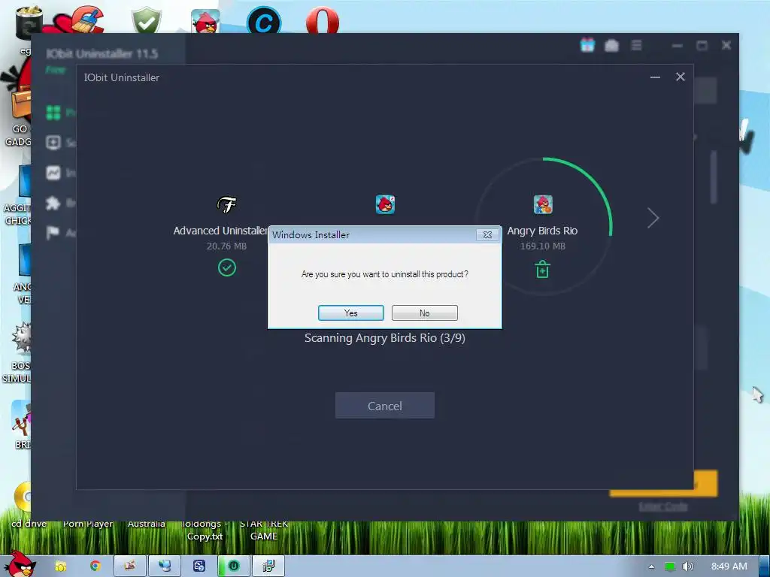Select the Programs green grid sidebar icon
Screen dimensions: 770x577
tap(53, 113)
